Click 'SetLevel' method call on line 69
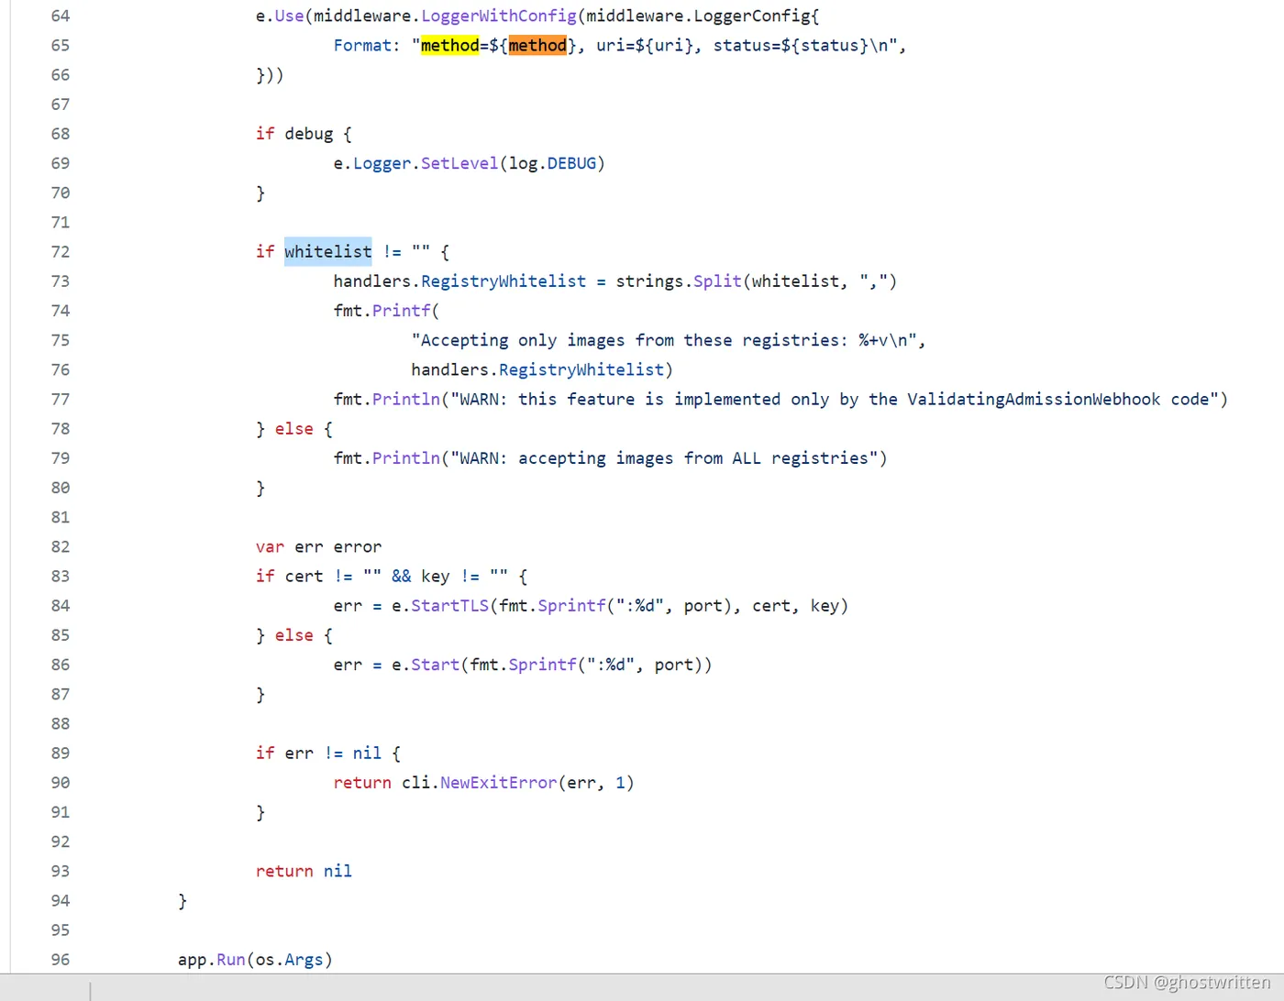This screenshot has height=1001, width=1284. [x=459, y=163]
